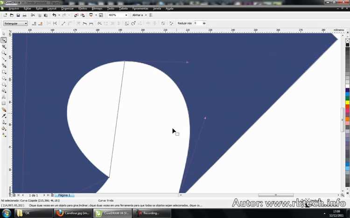Select the Eyedropper tool in toolbox
This screenshot has width=350, height=218.
coord(4,116)
